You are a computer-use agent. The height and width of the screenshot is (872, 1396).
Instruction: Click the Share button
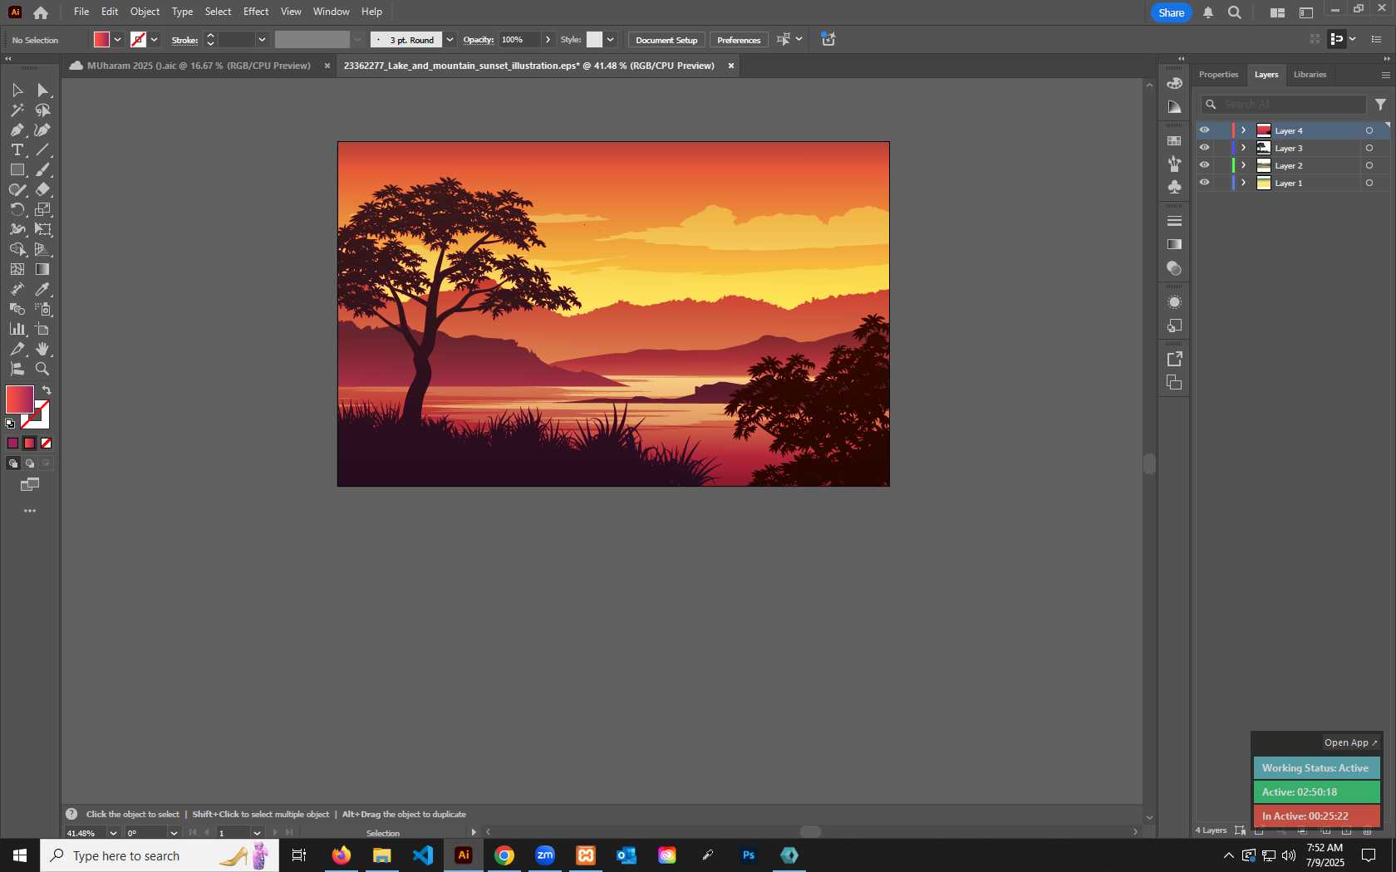click(1171, 12)
